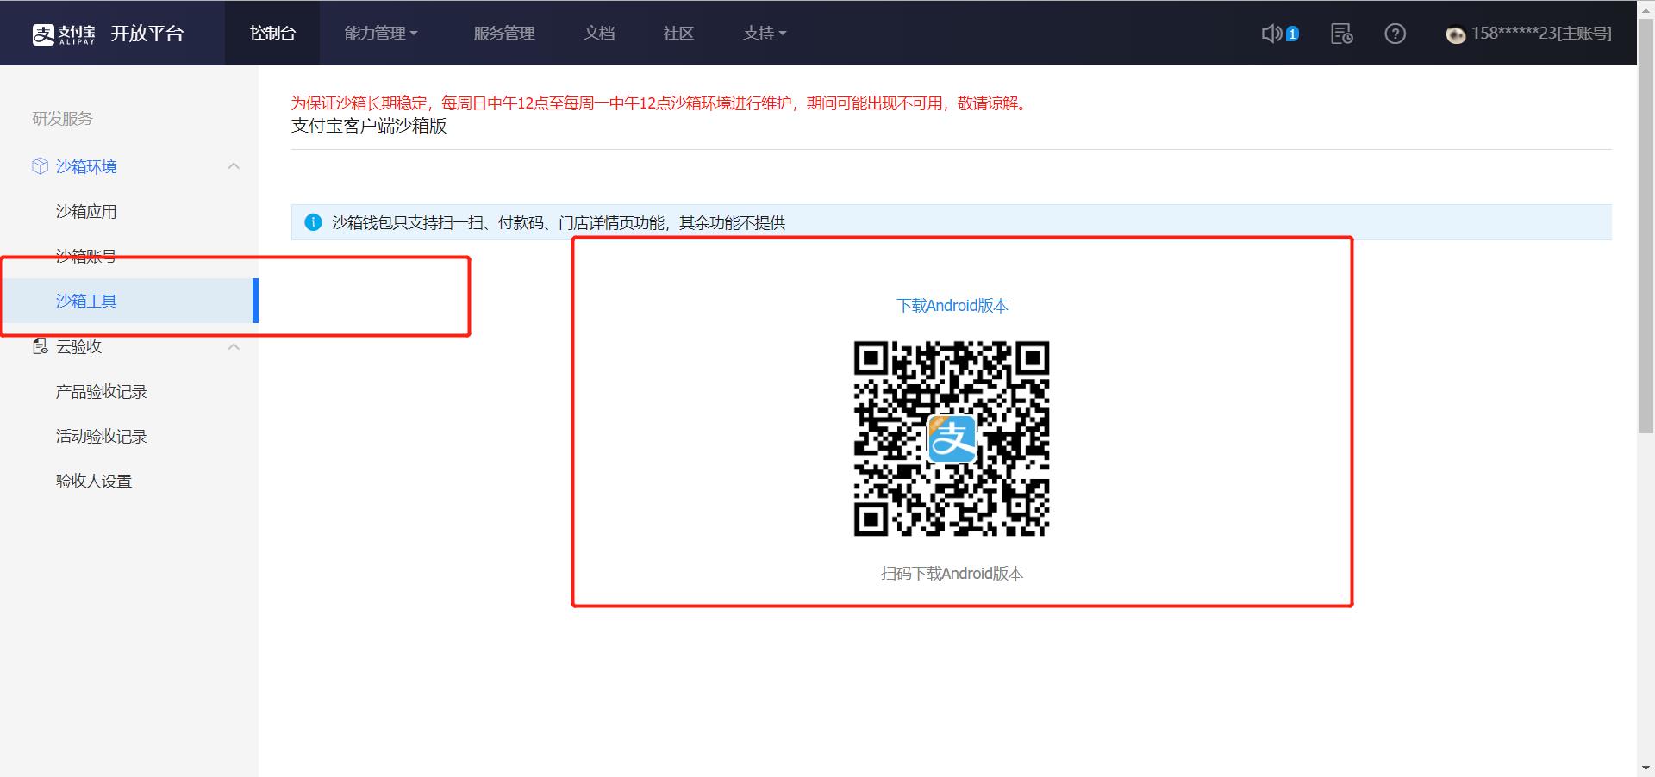1655x777 pixels.
Task: Click the account name 158******23[主账号]
Action: click(1541, 33)
